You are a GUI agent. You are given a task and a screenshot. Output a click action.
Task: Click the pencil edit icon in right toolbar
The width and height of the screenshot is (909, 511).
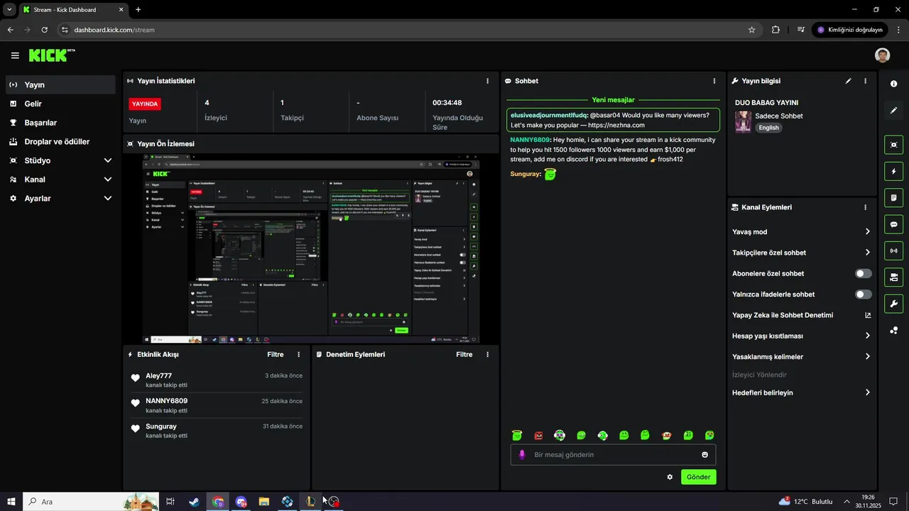[893, 110]
